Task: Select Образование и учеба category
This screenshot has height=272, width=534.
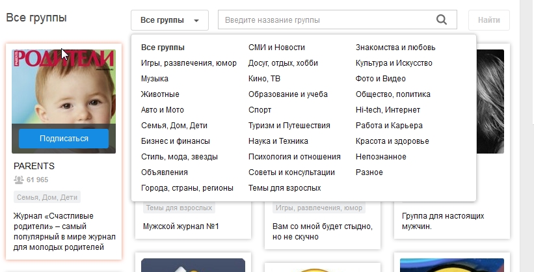Action: (x=287, y=94)
